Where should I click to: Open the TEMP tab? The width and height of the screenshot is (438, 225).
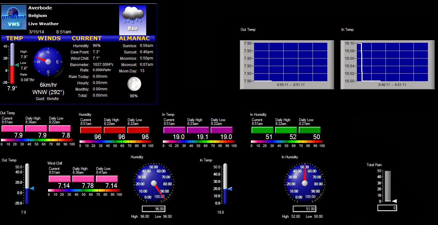click(14, 38)
